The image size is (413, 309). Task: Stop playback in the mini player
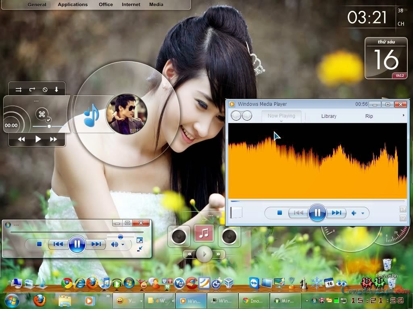click(39, 244)
